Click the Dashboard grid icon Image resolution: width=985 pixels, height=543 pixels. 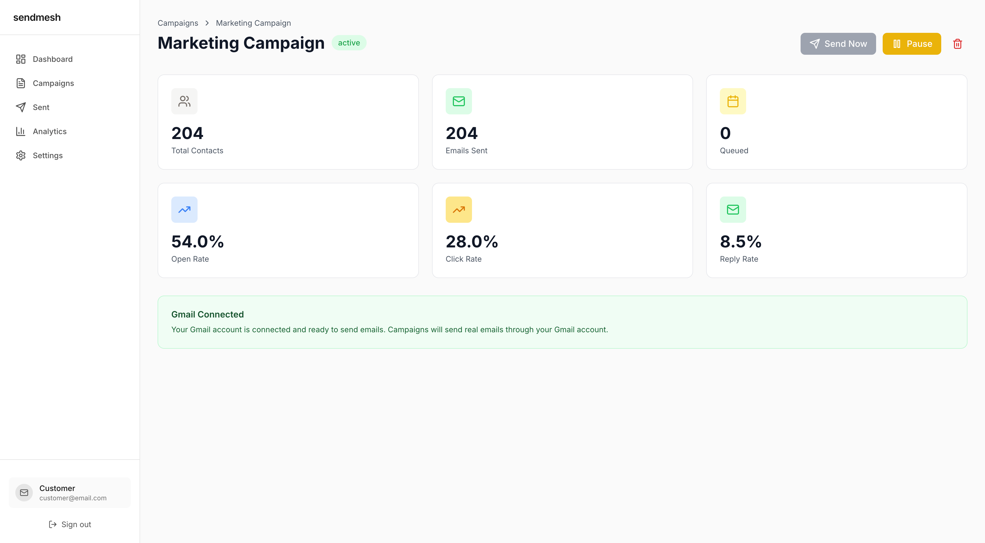point(21,59)
